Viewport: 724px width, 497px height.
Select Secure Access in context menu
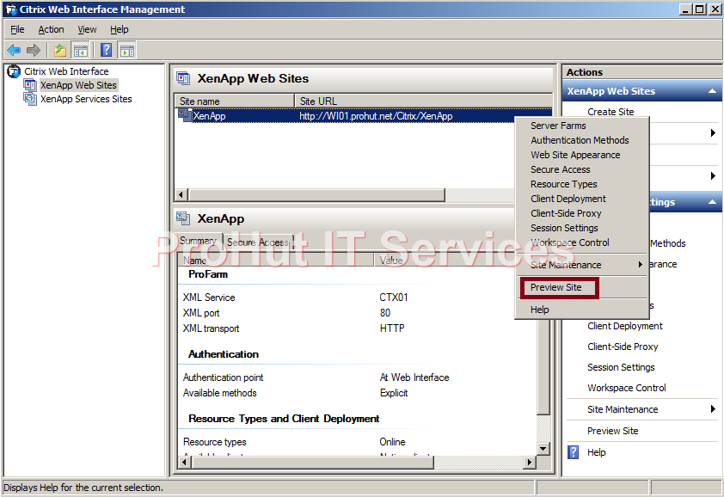click(x=561, y=169)
